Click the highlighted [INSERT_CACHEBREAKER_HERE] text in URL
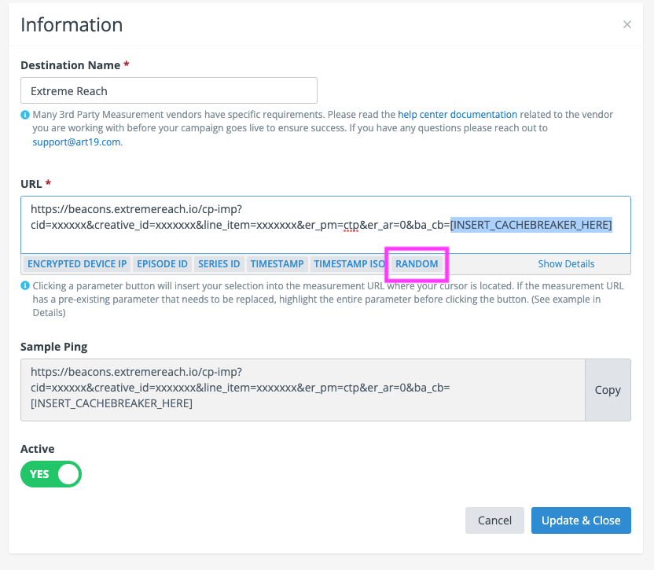The image size is (654, 570). tap(531, 225)
